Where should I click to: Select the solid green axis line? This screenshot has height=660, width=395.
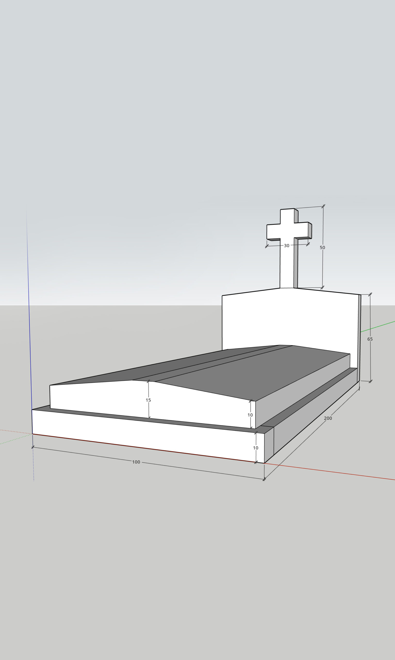(x=378, y=327)
